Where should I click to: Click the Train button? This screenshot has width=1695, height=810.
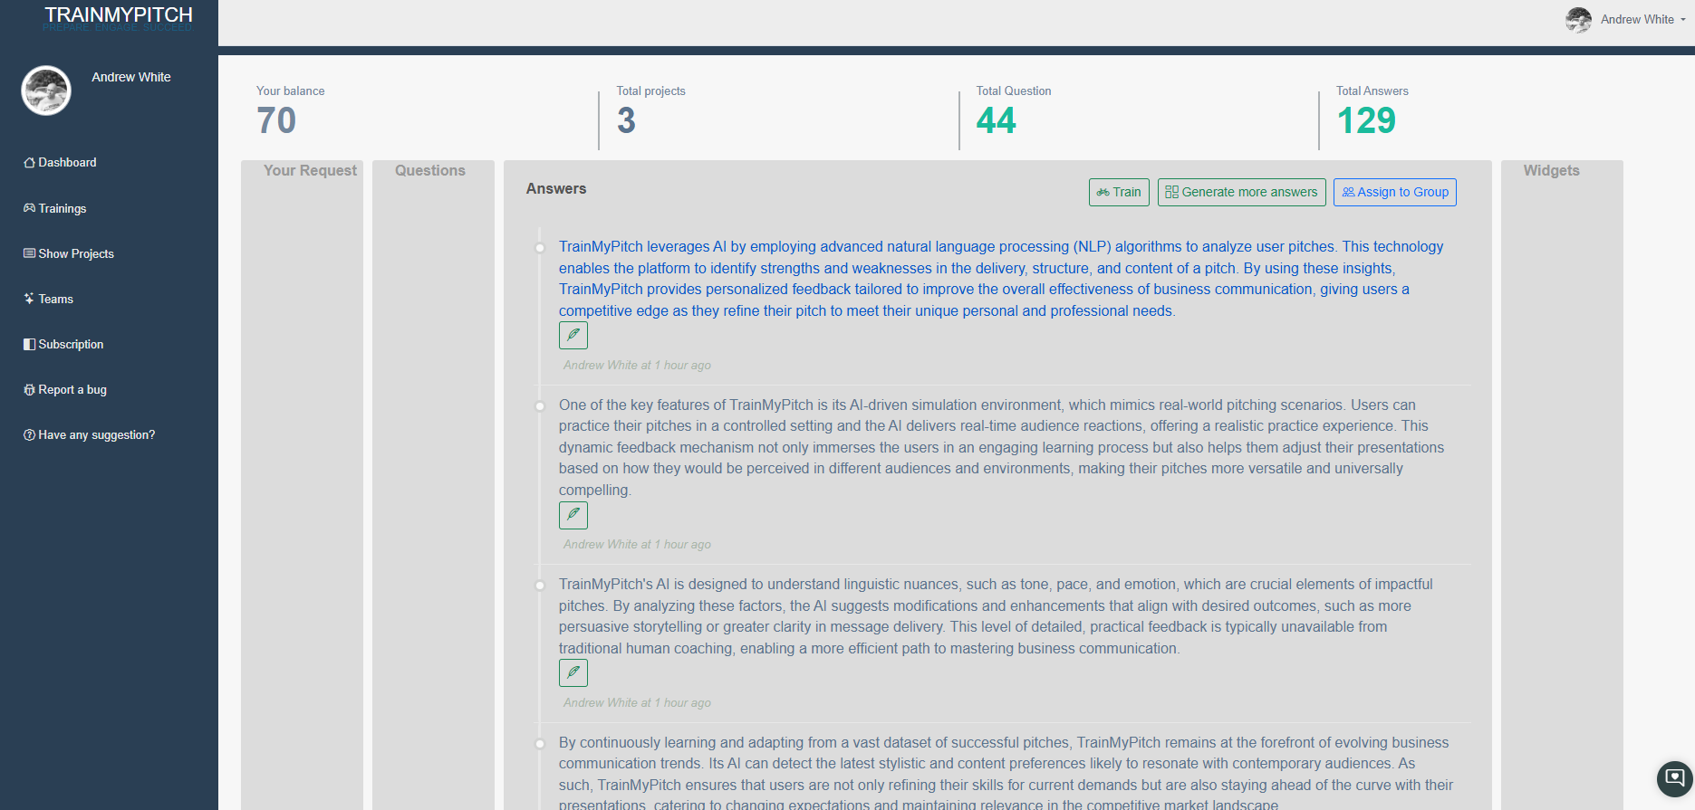coord(1119,192)
